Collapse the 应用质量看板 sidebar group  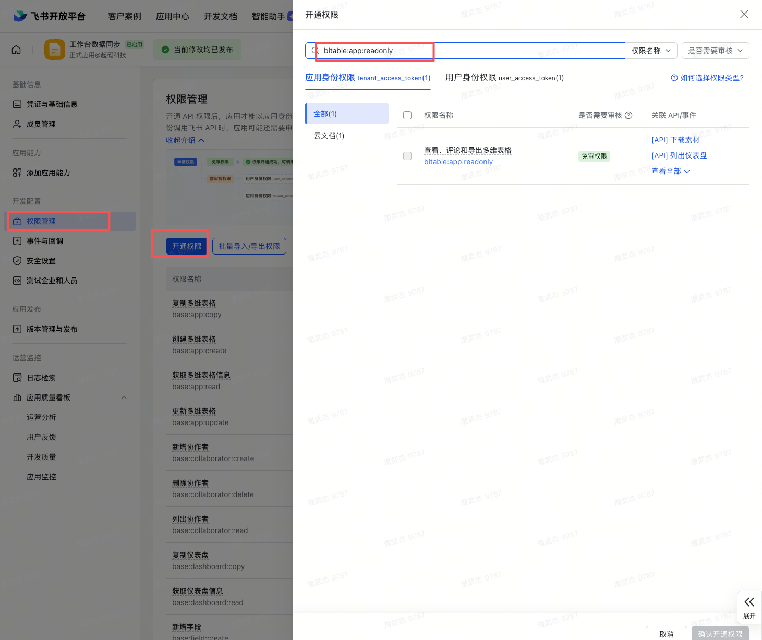(124, 397)
